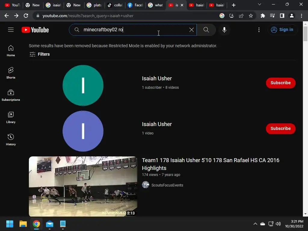This screenshot has width=308, height=231.
Task: Open the Chrome three-dot menu
Action: point(301,16)
